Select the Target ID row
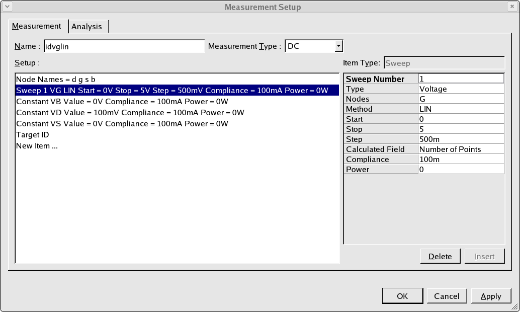This screenshot has height=312, width=520. 177,135
